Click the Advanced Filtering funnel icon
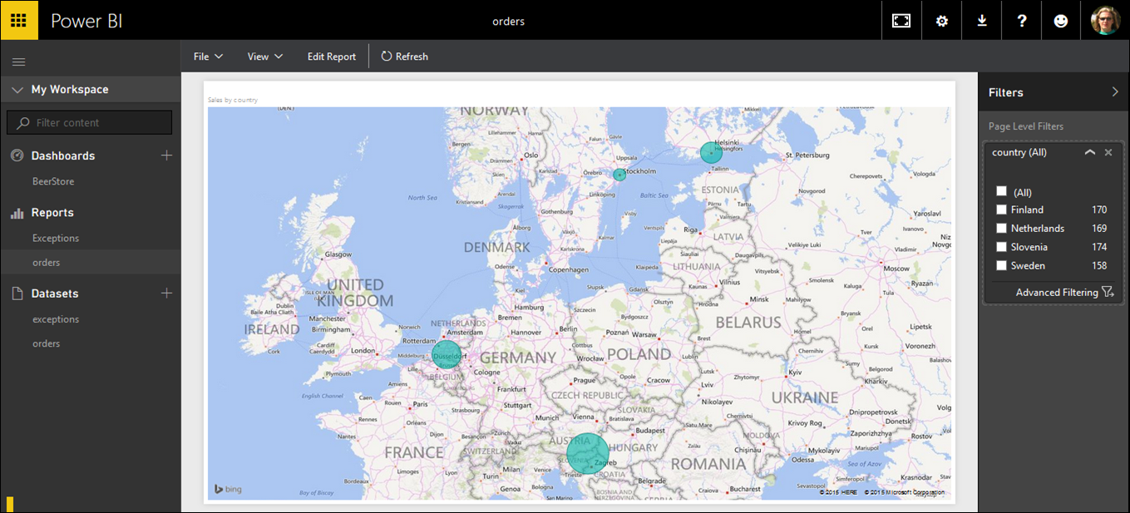 pos(1108,292)
